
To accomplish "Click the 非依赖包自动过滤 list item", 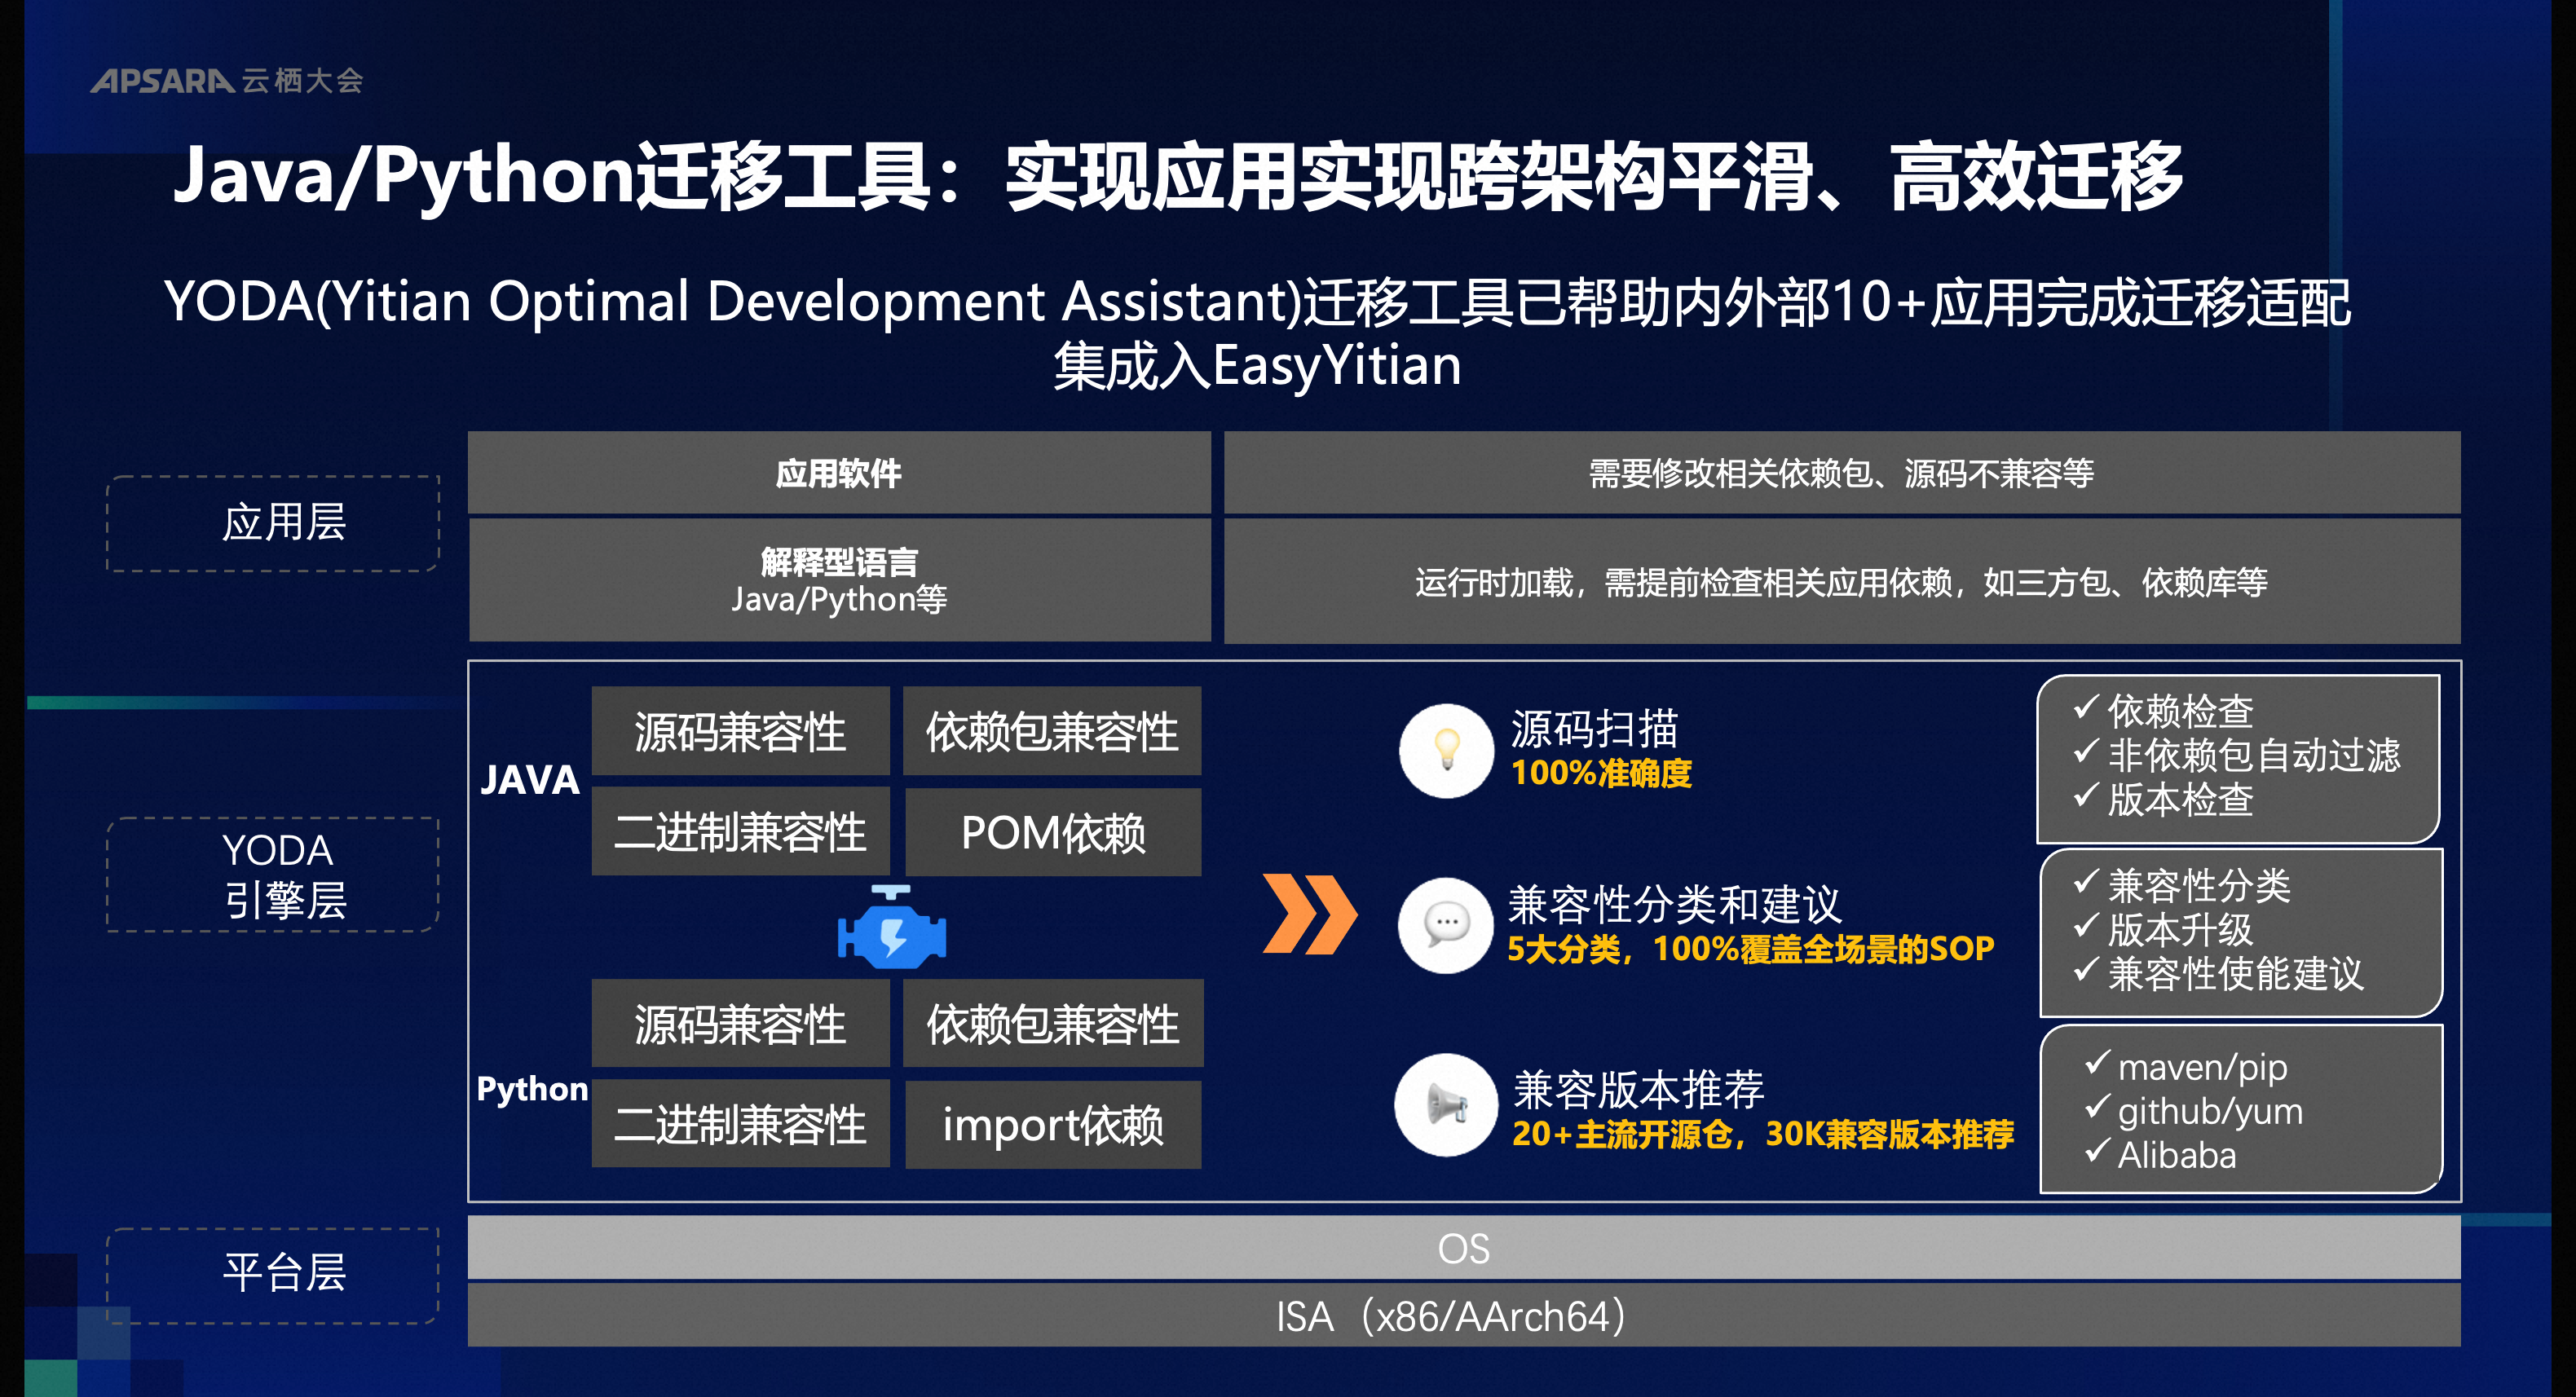I will (x=2254, y=755).
